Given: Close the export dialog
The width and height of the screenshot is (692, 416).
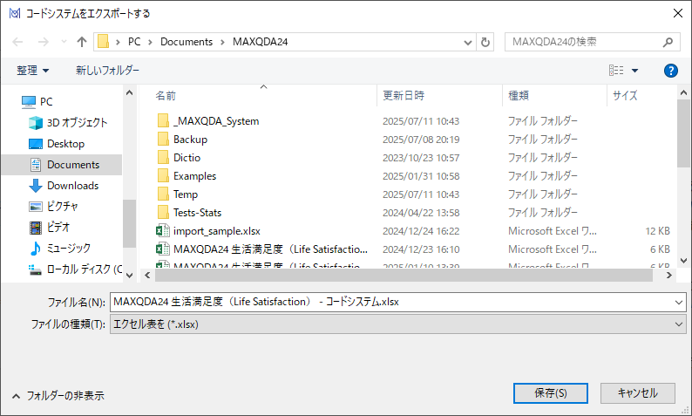Looking at the screenshot, I should pos(678,14).
